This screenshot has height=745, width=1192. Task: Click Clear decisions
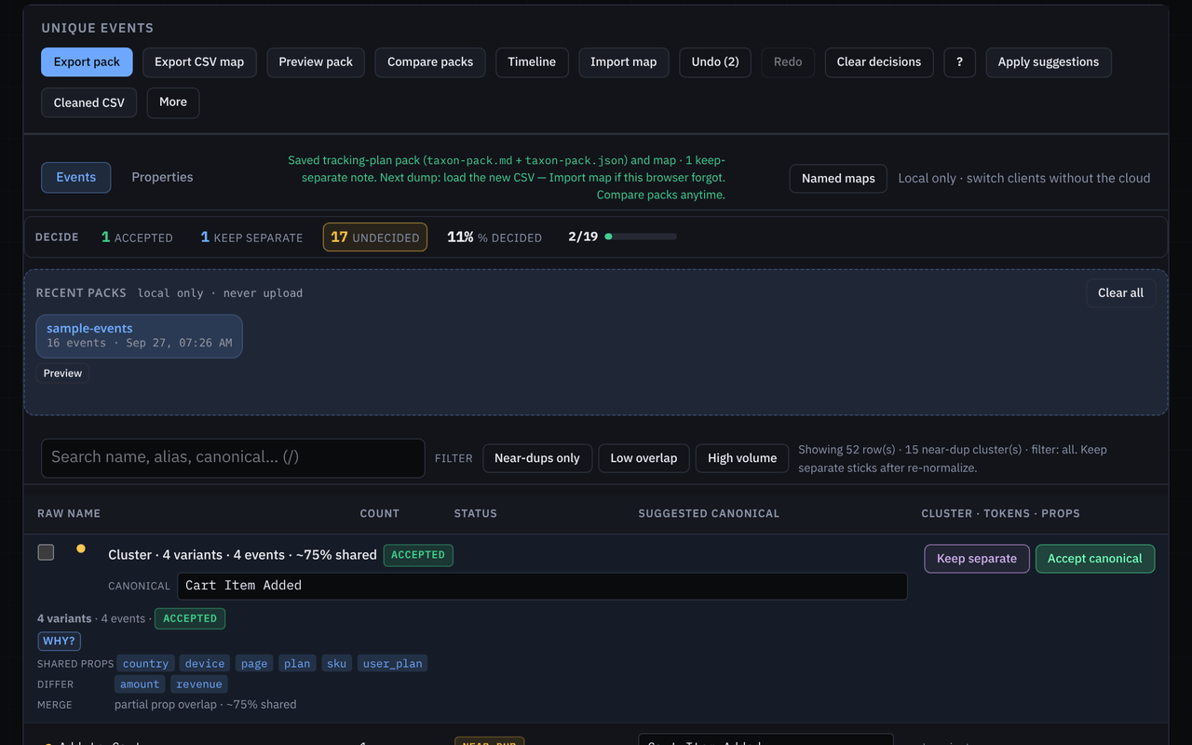[x=879, y=62]
